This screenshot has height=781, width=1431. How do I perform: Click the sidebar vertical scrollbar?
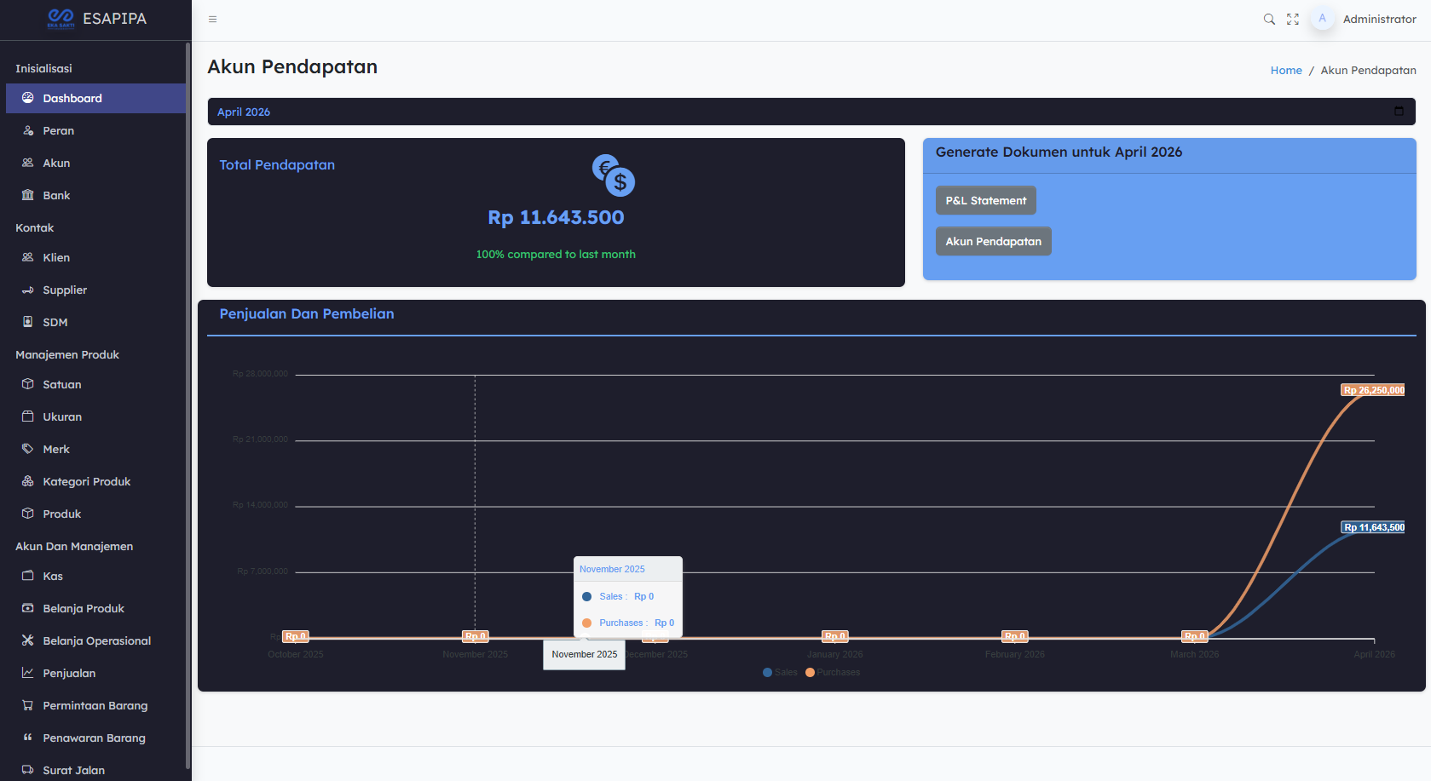point(188,405)
